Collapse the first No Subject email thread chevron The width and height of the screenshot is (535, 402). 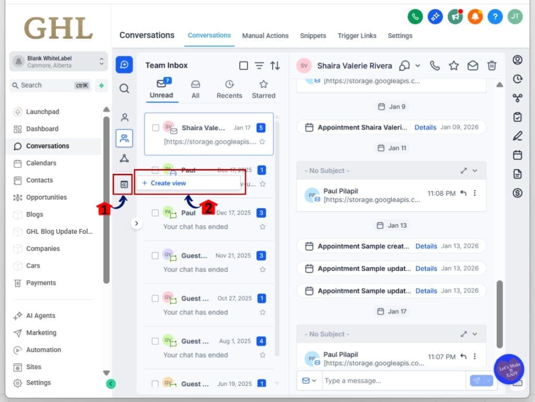475,171
